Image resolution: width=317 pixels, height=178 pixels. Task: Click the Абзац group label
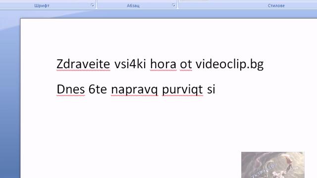click(x=133, y=5)
